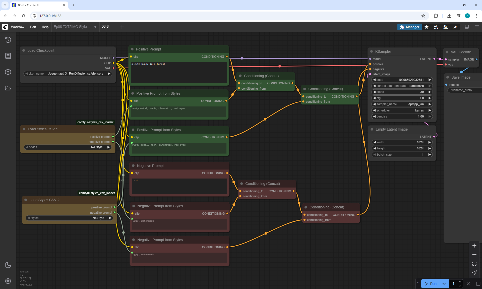The image size is (482, 289).
Task: Switch to Ep06 TXT2IMG Style tab
Action: pyautogui.click(x=72, y=27)
